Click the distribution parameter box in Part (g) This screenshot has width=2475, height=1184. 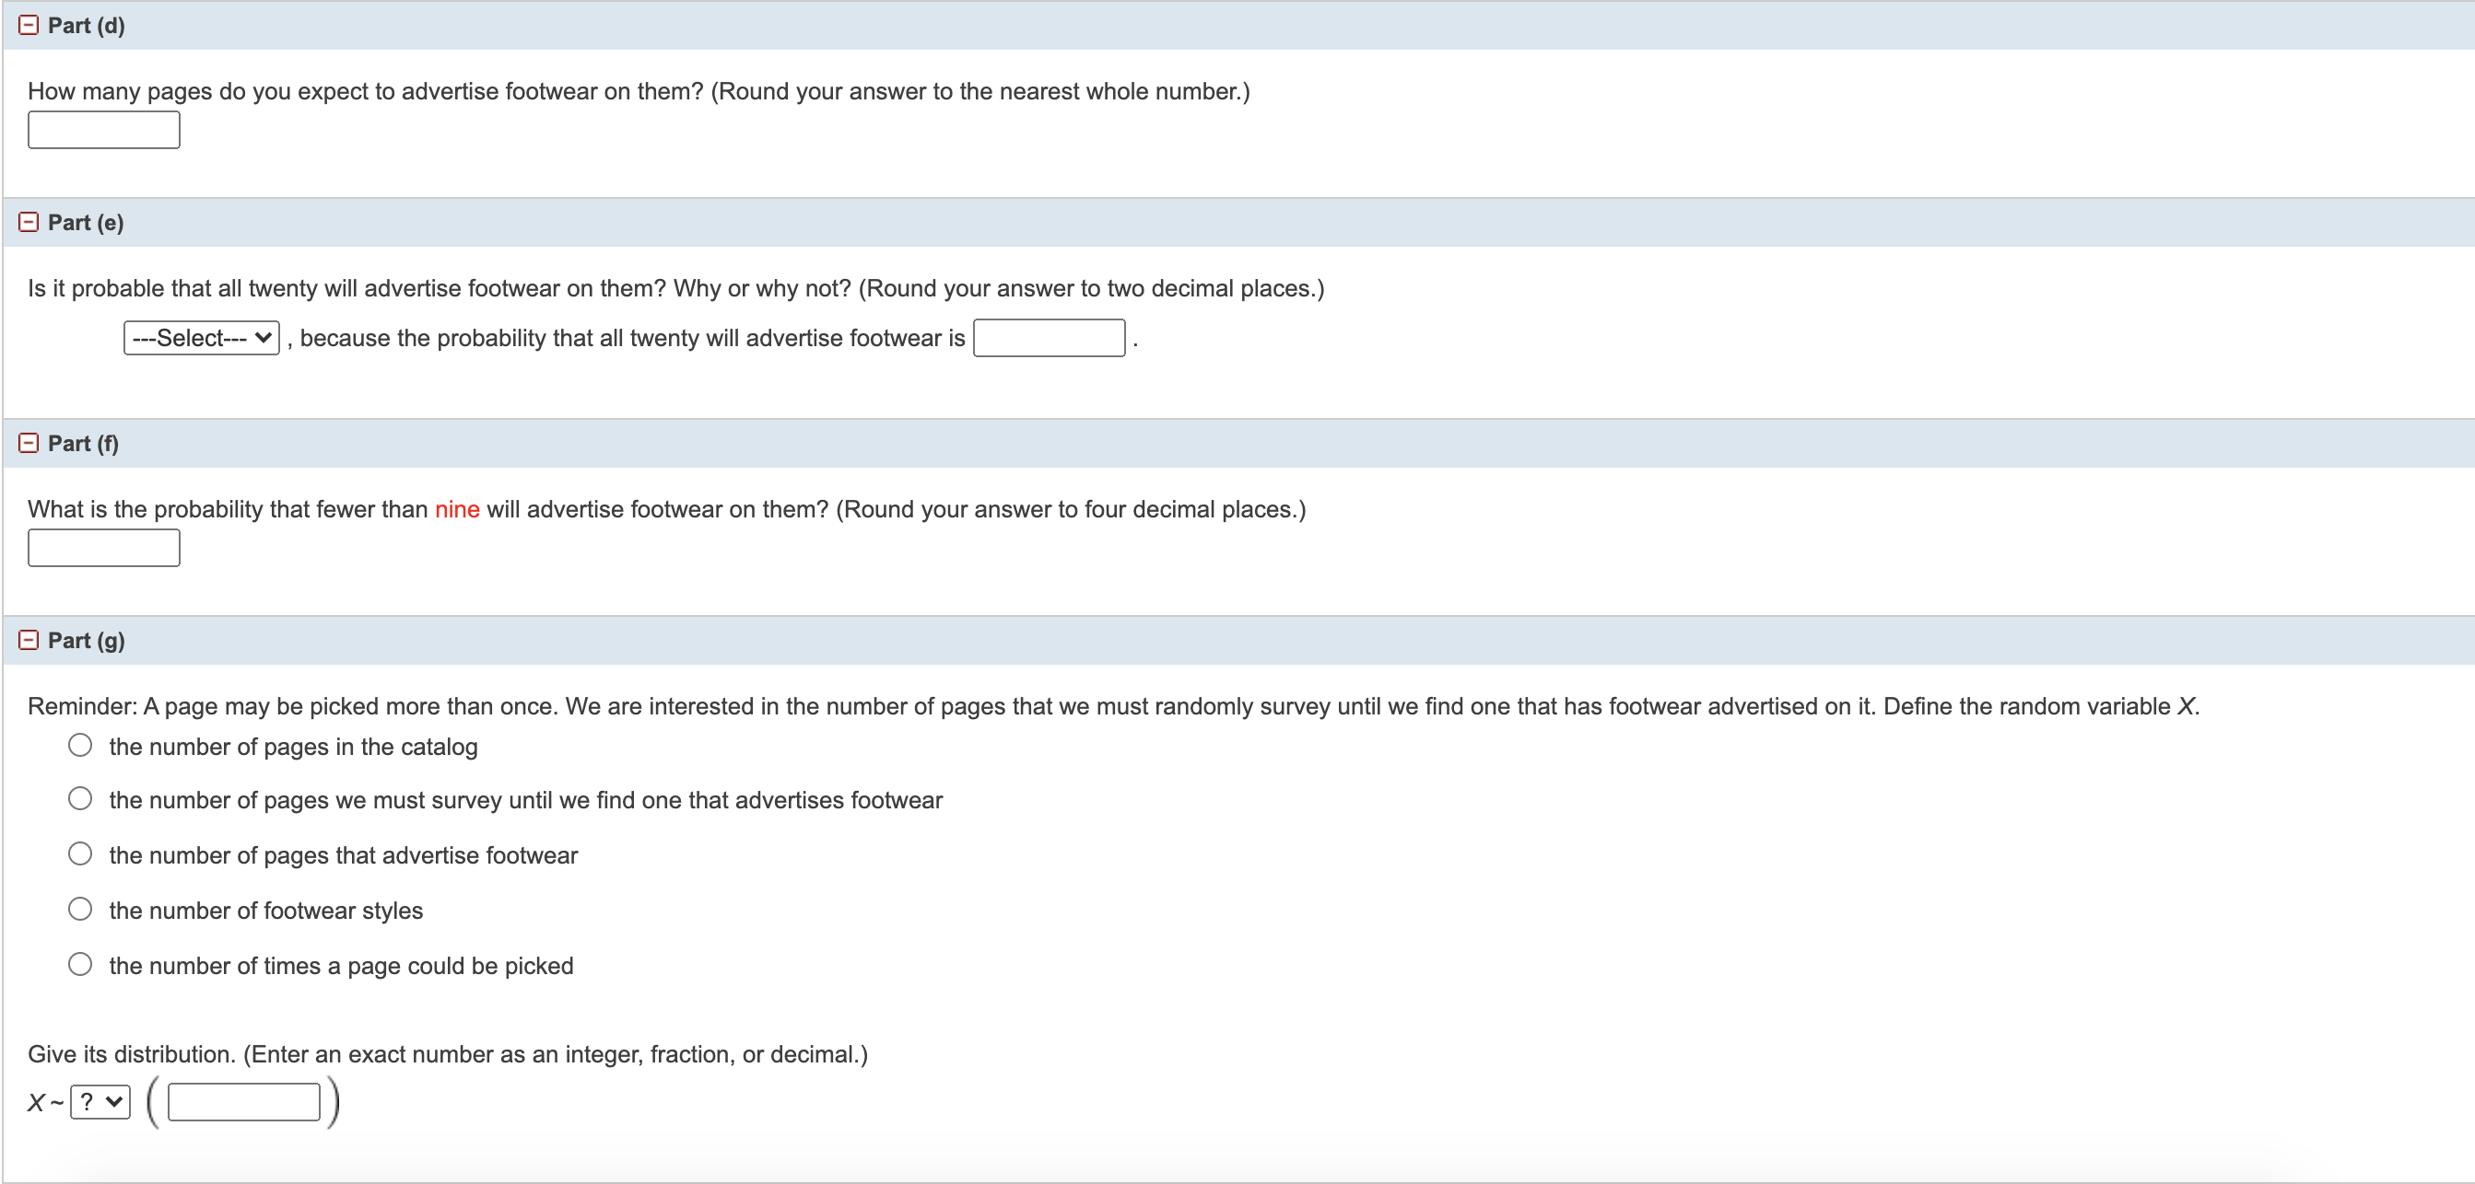[242, 1101]
